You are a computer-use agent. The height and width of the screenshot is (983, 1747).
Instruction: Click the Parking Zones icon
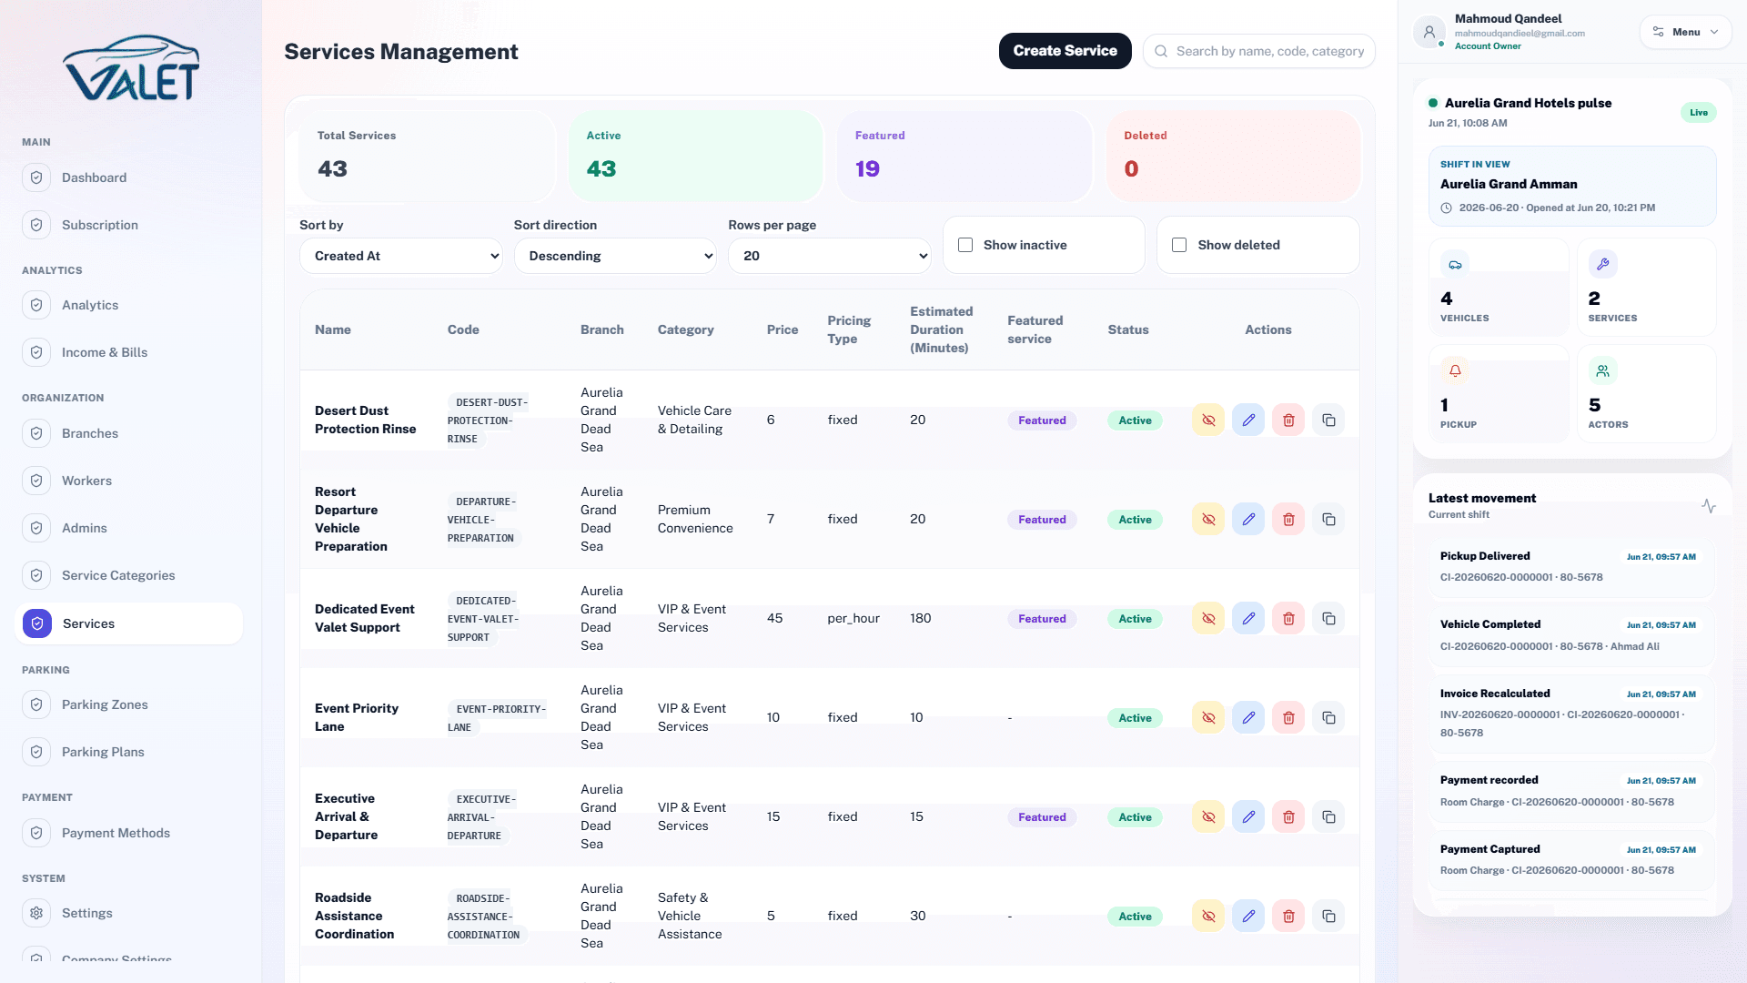[36, 704]
